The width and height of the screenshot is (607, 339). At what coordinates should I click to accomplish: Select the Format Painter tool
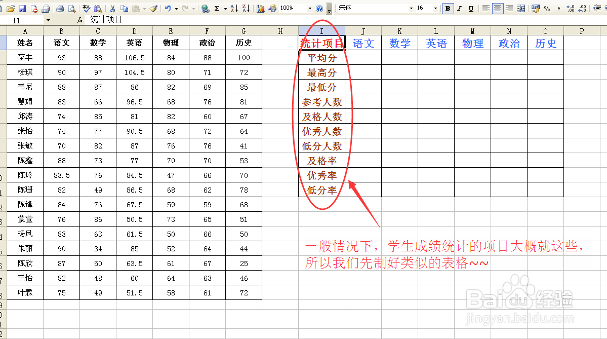click(154, 8)
